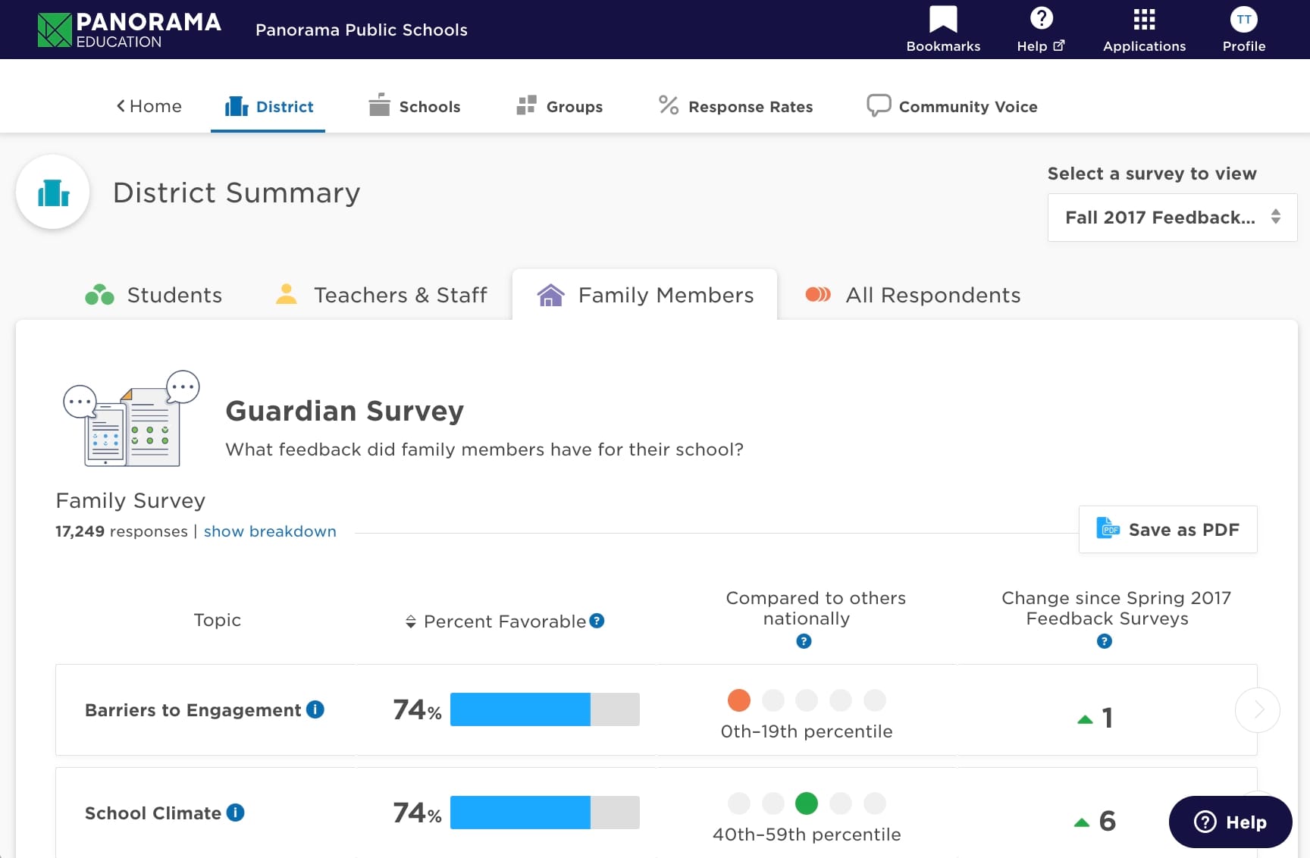
Task: Click the 0th–19th percentile label
Action: point(807,731)
